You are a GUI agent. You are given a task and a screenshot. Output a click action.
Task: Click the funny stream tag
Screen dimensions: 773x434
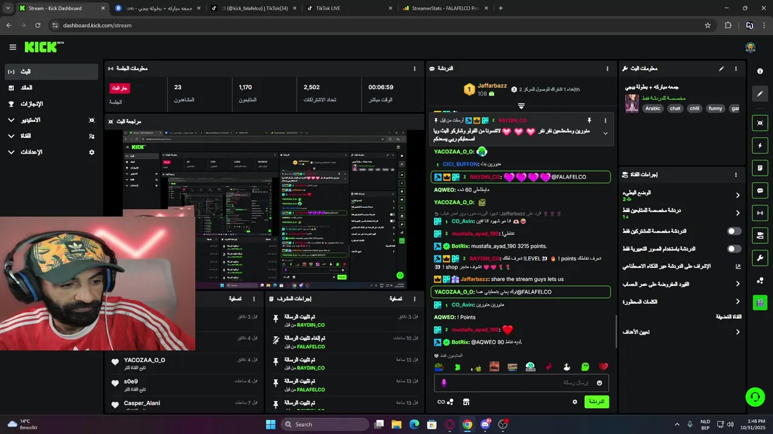(x=716, y=108)
